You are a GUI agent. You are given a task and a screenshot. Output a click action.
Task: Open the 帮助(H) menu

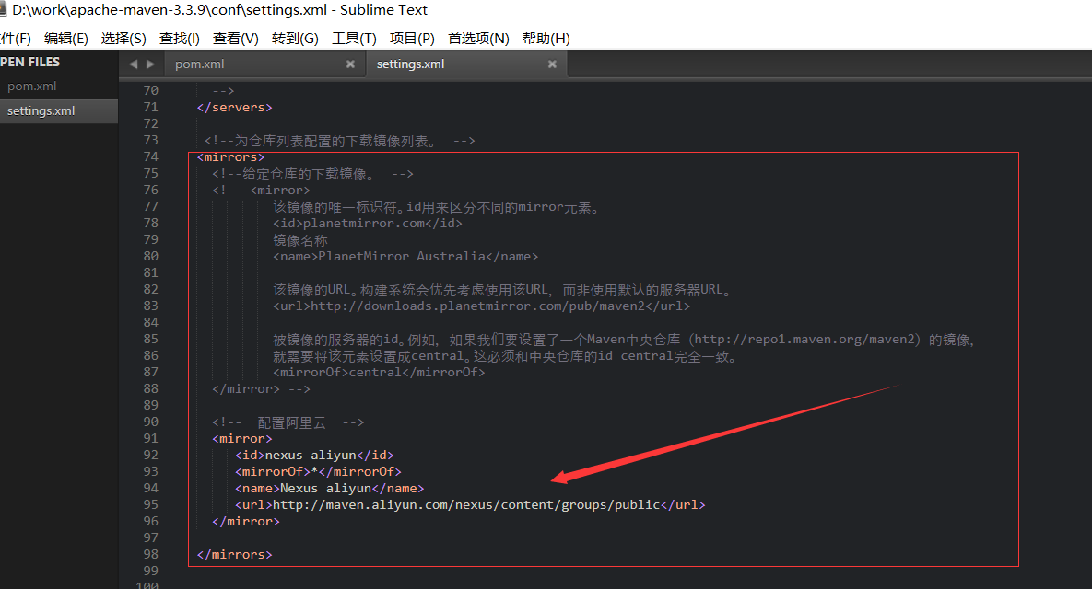tap(546, 39)
